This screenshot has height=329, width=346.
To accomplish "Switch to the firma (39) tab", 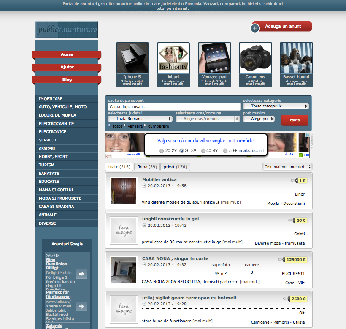I will 147,167.
